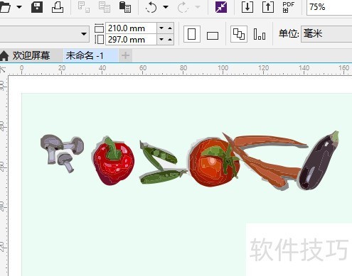Expand the Open folder dropdown arrow
The height and width of the screenshot is (276, 352).
click(19, 7)
